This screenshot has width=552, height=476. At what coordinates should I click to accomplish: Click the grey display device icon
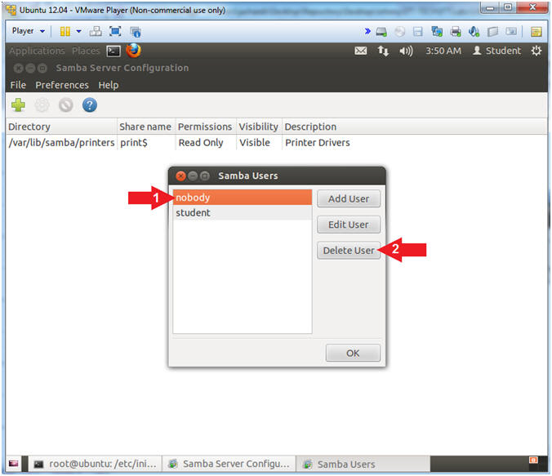point(511,32)
